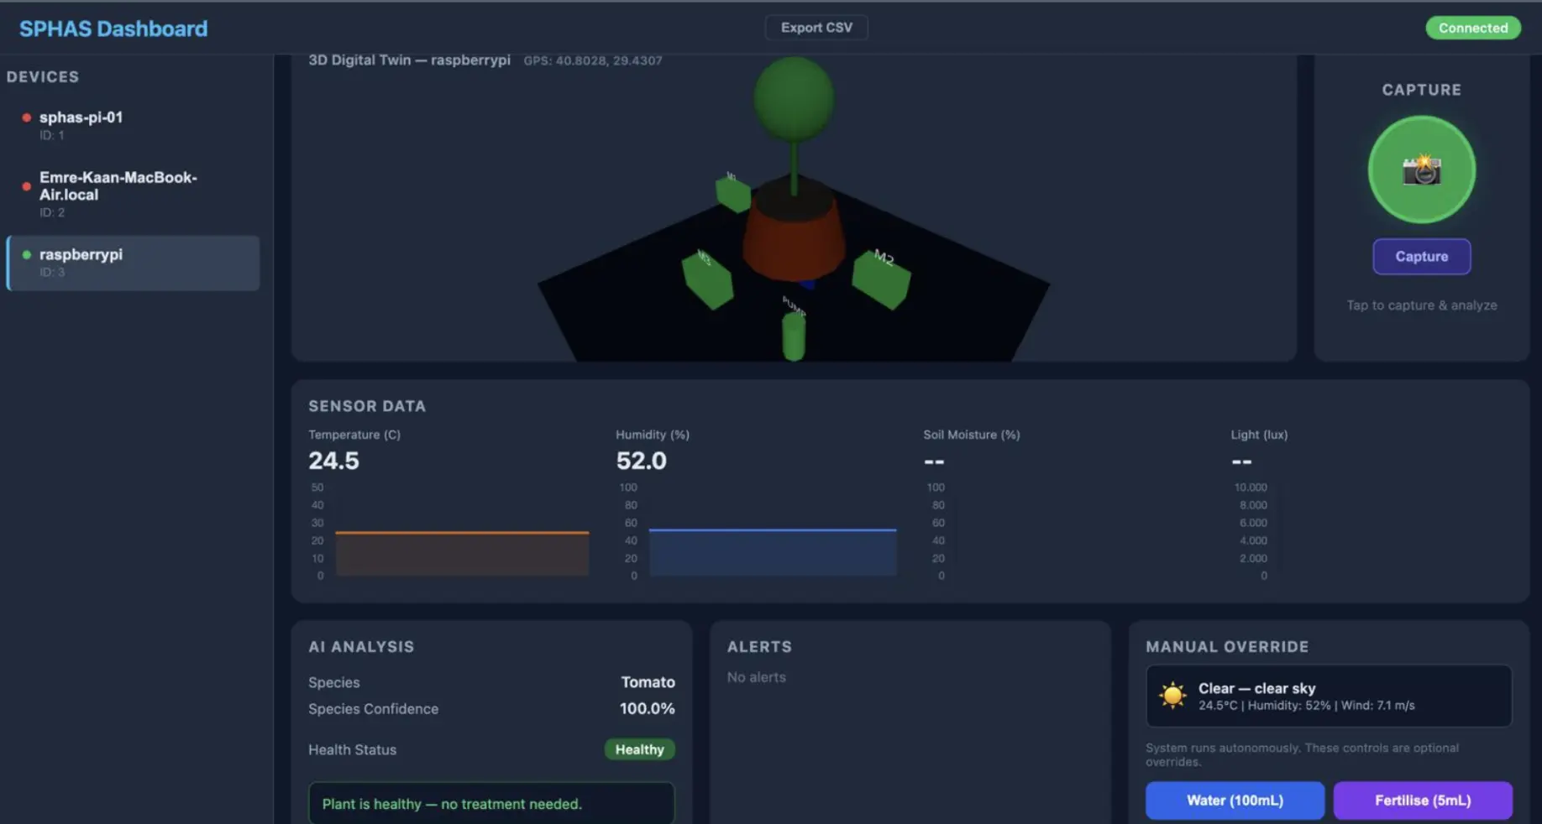The height and width of the screenshot is (824, 1542).
Task: Click the DEVICES heading
Action: 43,77
